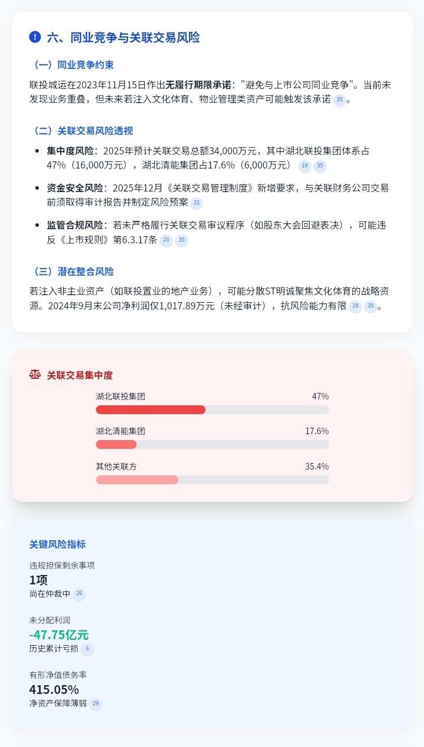Open citation 35 after 集中度风险 bullet
The height and width of the screenshot is (747, 424).
pyautogui.click(x=320, y=166)
